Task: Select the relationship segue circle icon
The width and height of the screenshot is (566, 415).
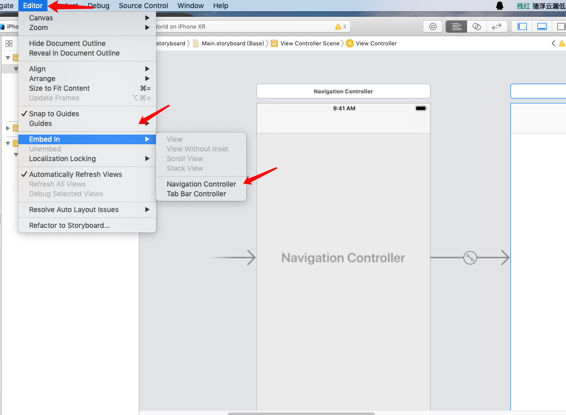Action: (x=470, y=257)
